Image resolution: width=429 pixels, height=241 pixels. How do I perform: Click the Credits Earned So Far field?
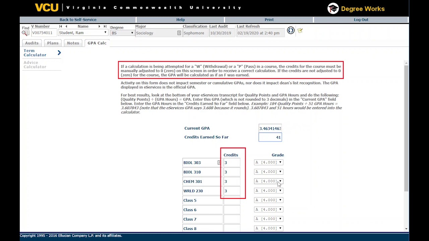(270, 137)
